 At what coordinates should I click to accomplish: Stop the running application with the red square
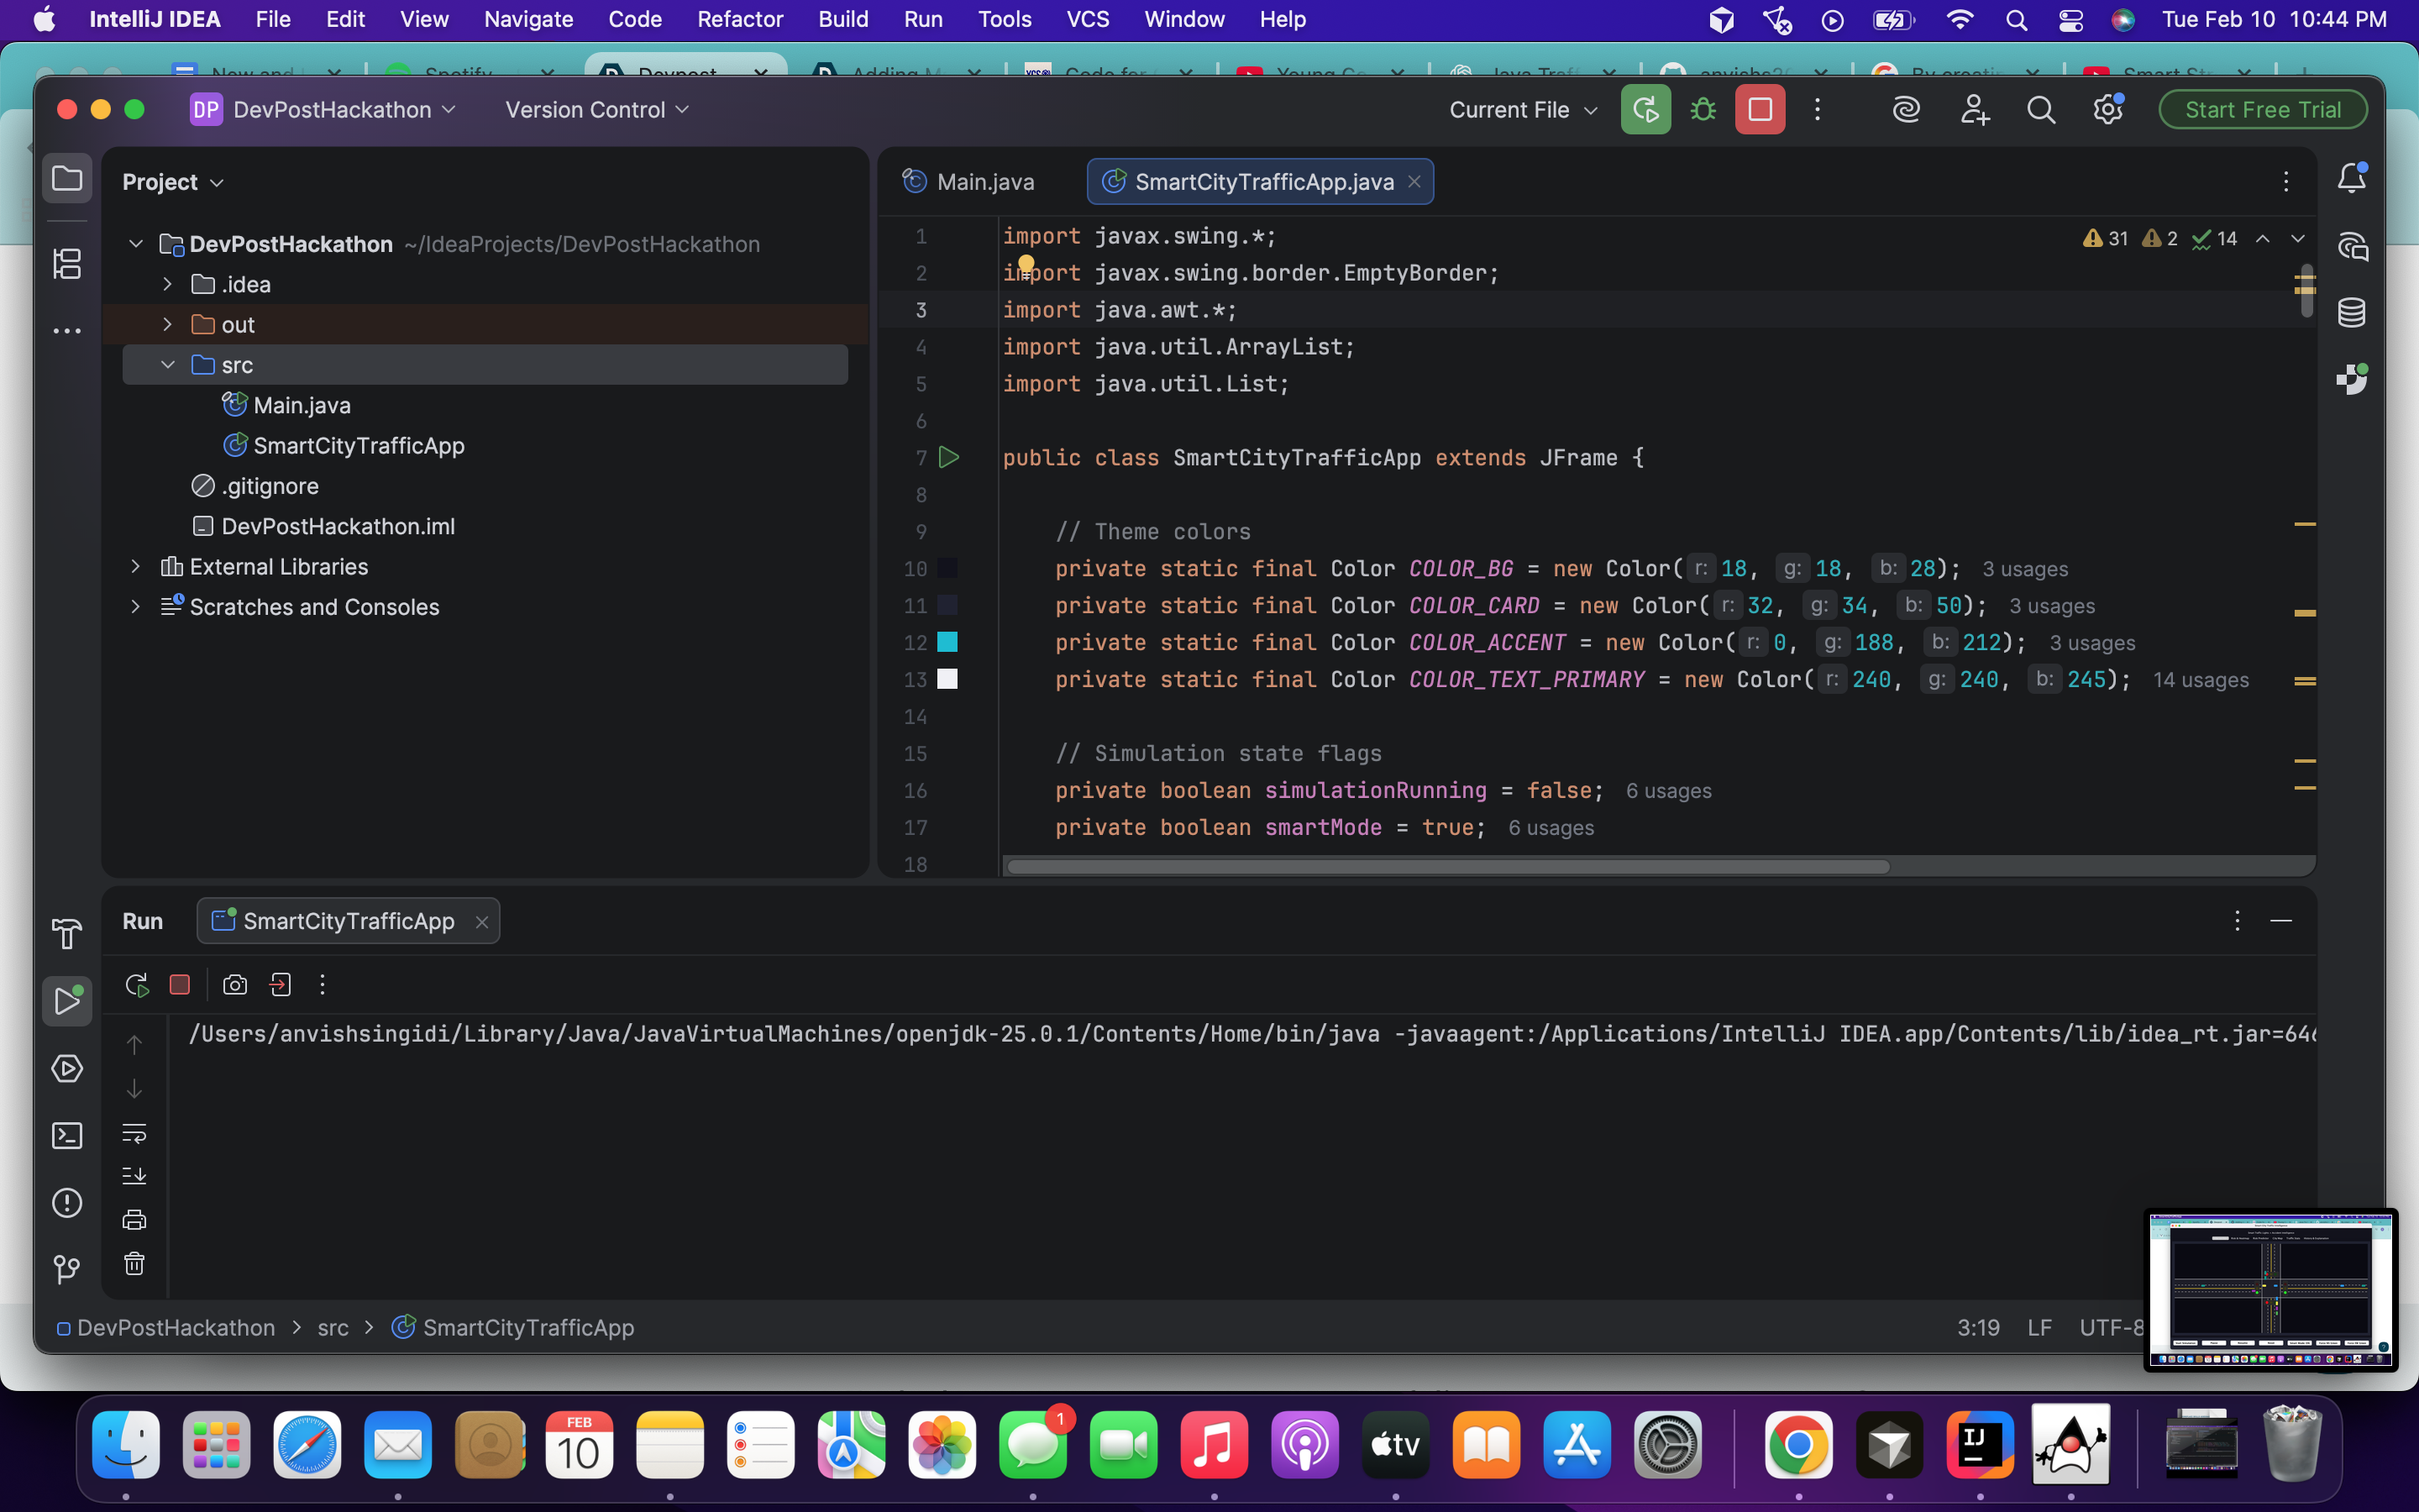click(x=1760, y=109)
